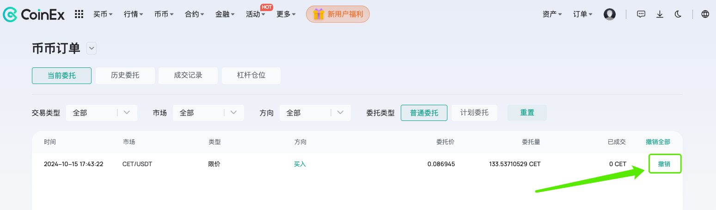The image size is (716, 210).
Task: Click the gift icon for 新用户福利
Action: point(318,14)
